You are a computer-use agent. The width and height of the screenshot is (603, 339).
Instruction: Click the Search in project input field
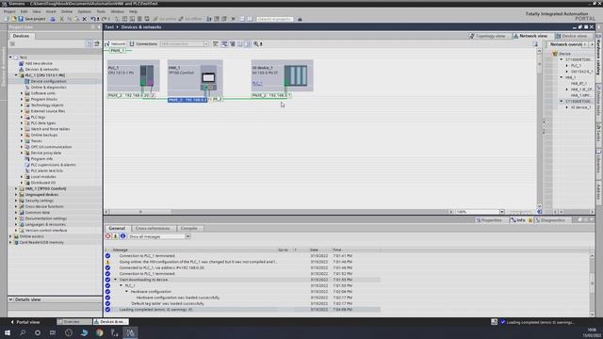tap(274, 19)
